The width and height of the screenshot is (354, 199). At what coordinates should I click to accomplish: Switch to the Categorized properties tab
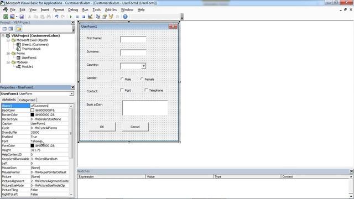click(x=27, y=99)
